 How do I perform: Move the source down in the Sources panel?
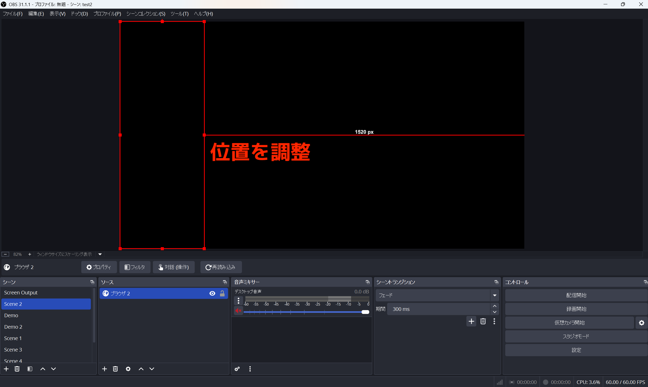point(152,369)
